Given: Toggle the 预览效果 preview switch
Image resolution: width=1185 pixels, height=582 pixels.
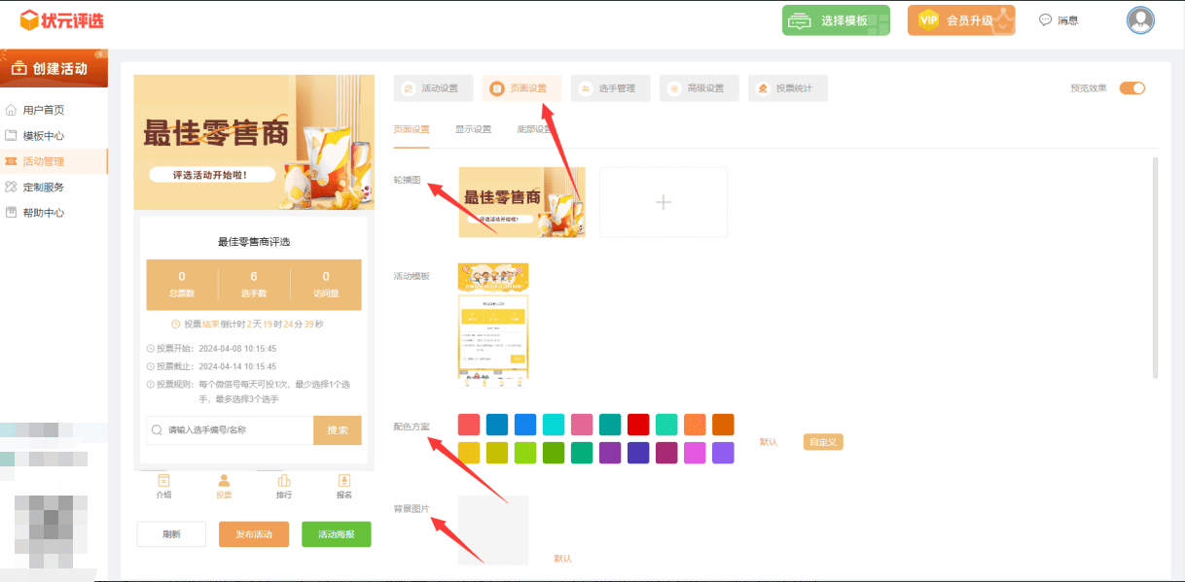Looking at the screenshot, I should [x=1131, y=87].
